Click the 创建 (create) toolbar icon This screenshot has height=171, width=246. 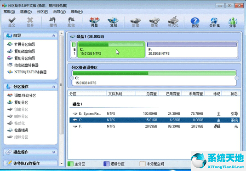click(x=136, y=22)
